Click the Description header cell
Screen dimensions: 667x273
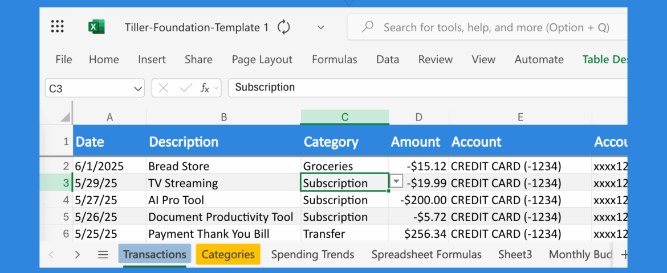coord(223,142)
